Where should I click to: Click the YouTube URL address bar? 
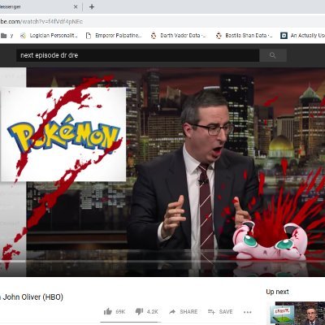pyautogui.click(x=162, y=21)
